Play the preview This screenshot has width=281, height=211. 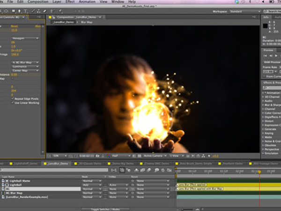pos(276,56)
